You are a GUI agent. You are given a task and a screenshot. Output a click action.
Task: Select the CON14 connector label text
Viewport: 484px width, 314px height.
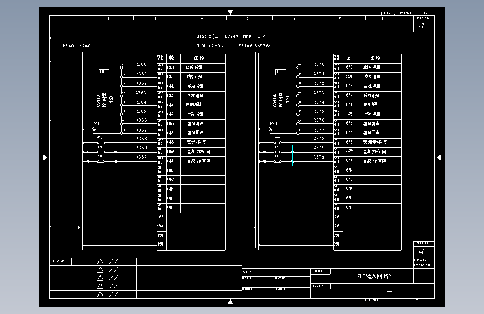click(275, 101)
